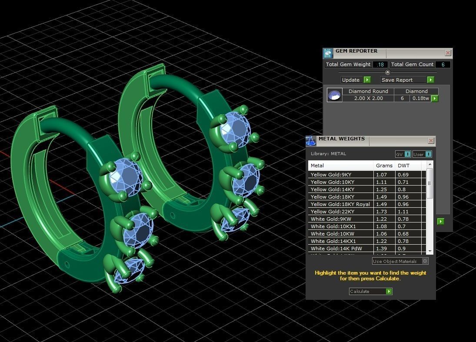
Task: Click the Update button in Gem Reporter
Action: pyautogui.click(x=356, y=80)
